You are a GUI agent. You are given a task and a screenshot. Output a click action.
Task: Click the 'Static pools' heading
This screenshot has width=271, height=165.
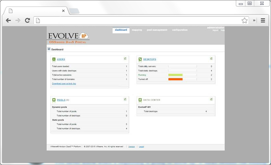click(x=58, y=120)
